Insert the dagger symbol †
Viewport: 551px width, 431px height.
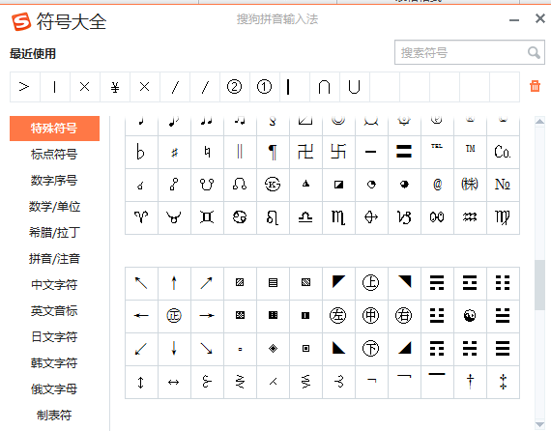[x=470, y=382]
